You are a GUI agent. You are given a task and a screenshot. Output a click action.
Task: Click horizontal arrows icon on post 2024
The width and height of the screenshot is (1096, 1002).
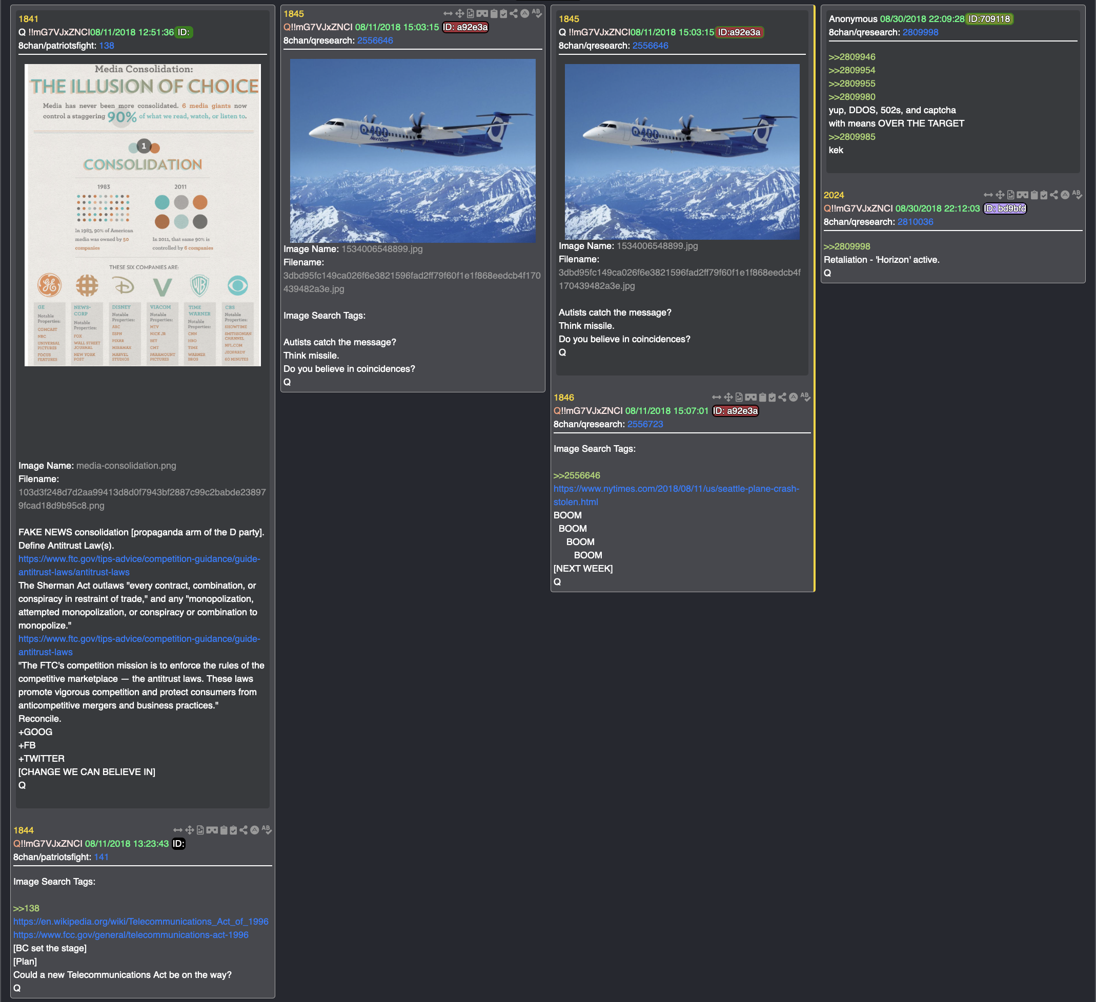[988, 195]
